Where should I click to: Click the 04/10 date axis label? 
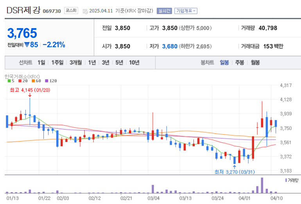pos(276,198)
